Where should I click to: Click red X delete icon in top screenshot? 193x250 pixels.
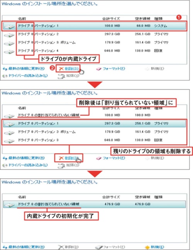pos(61,69)
